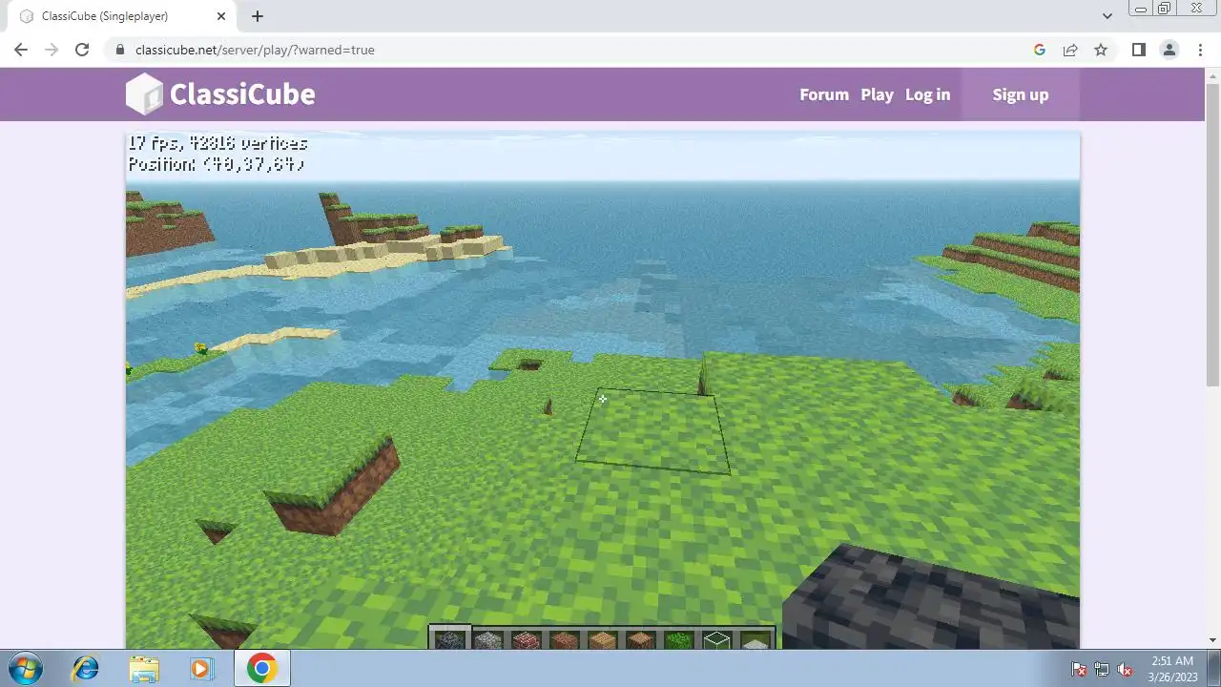Select the gray stone block in hotbar
1221x687 pixels.
point(487,640)
